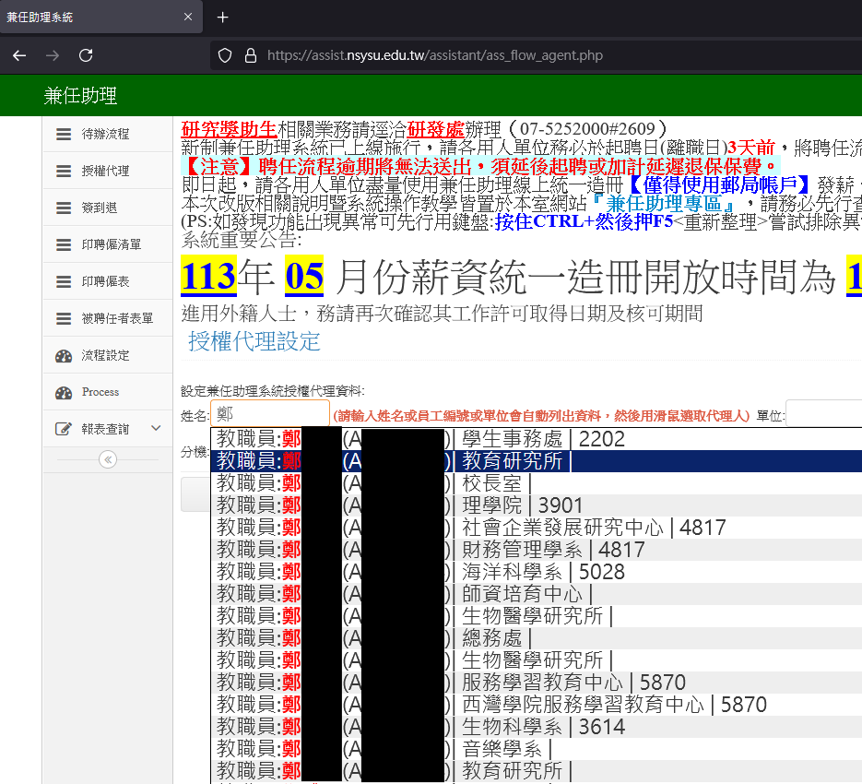The width and height of the screenshot is (862, 784).
Task: Select the 社會企業發展研究中心 | 4817 suggestion
Action: [x=537, y=527]
